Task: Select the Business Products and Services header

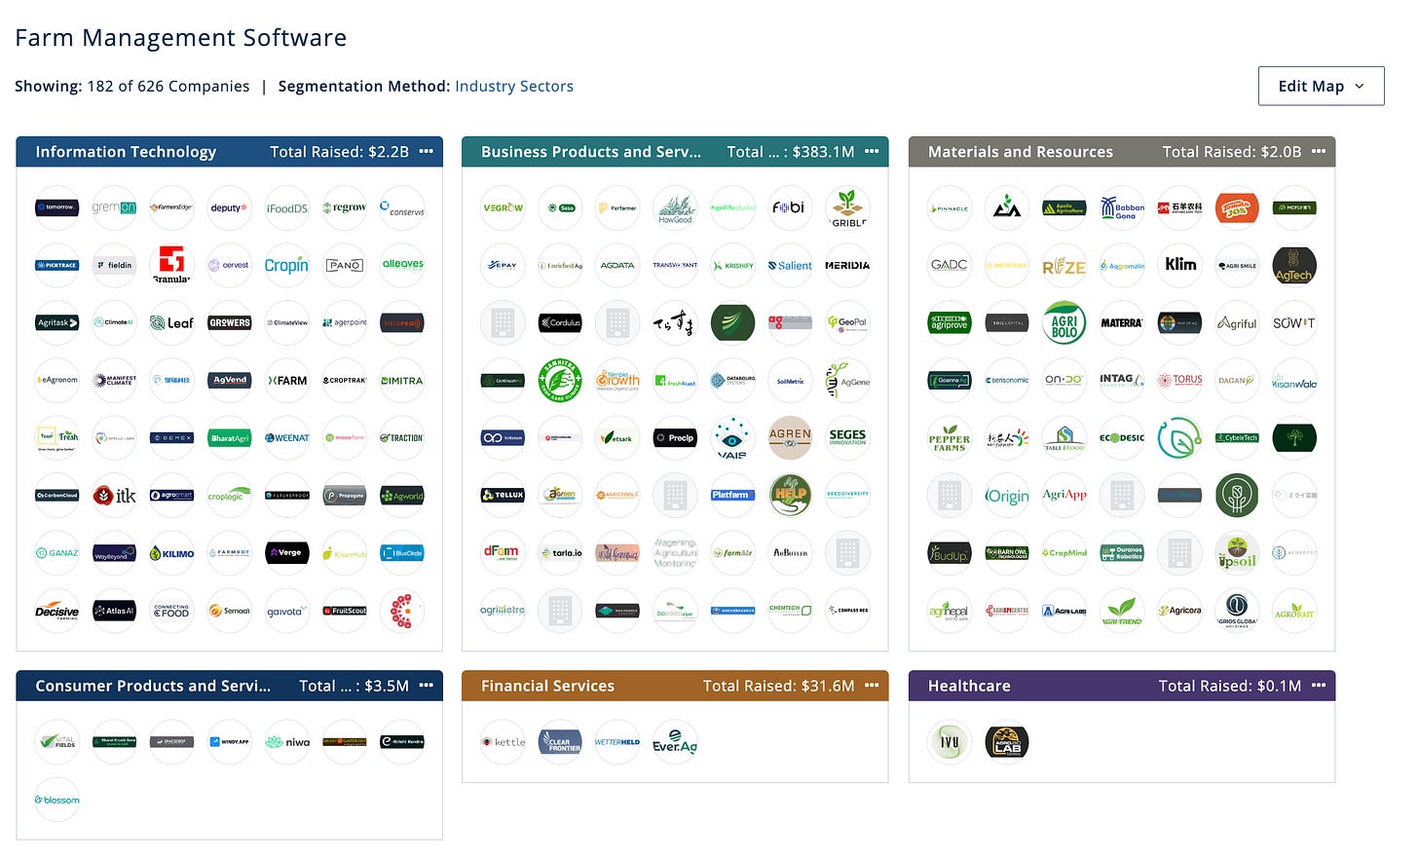Action: point(675,151)
